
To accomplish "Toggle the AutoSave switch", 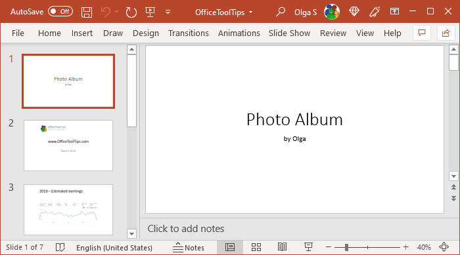I will [60, 12].
